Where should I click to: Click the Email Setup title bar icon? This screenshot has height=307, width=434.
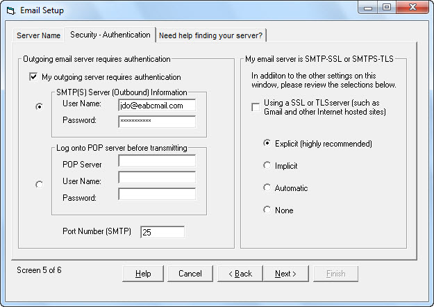pos(10,11)
